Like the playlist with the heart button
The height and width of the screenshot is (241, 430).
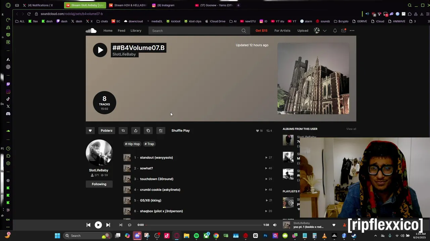click(90, 131)
